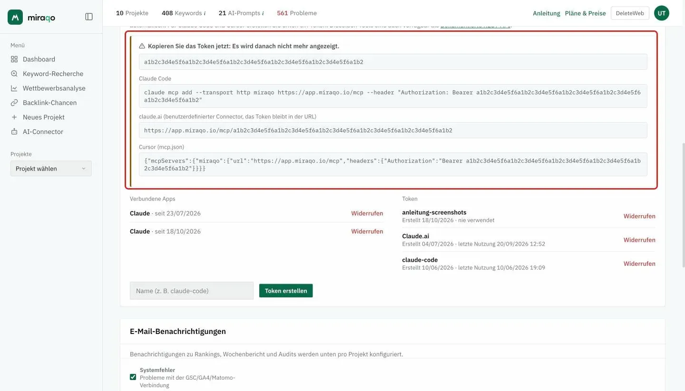Screen dimensions: 685x391
Task: Click the claude.ai connector URL box
Action: (x=393, y=130)
